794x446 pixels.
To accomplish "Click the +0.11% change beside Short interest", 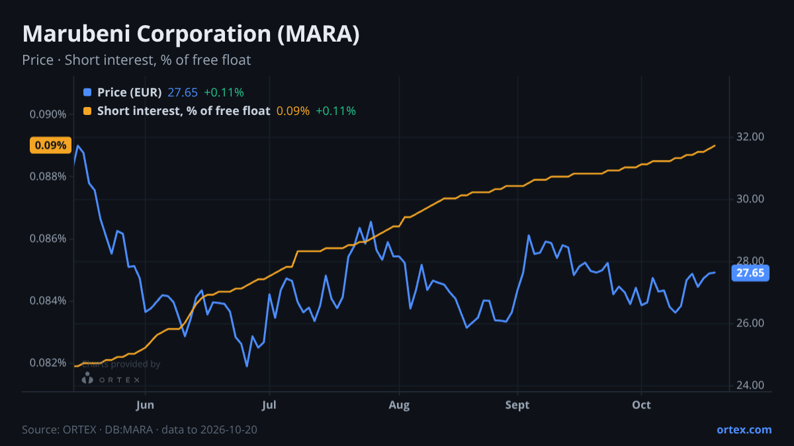I will pos(335,111).
